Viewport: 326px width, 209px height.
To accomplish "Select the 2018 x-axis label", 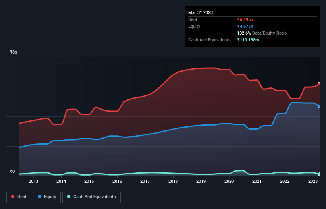I will [173, 181].
